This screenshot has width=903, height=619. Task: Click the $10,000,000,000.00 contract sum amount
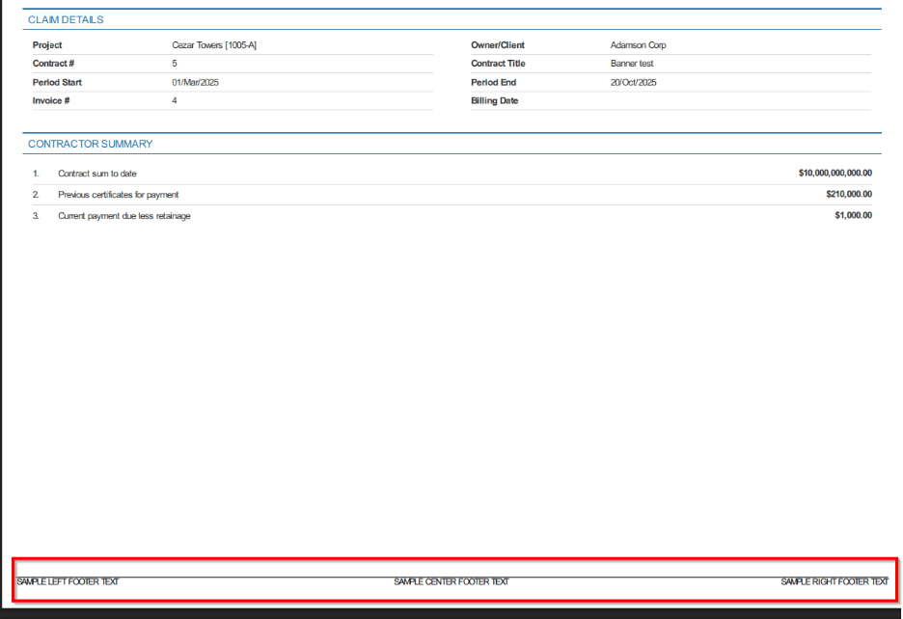click(835, 174)
